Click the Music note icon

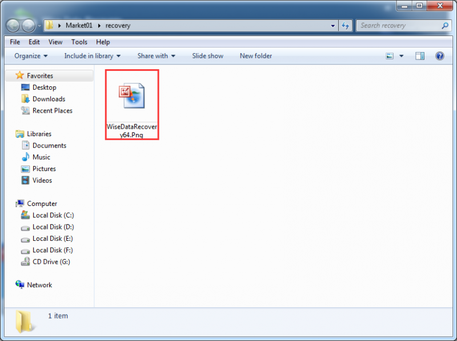tap(26, 157)
